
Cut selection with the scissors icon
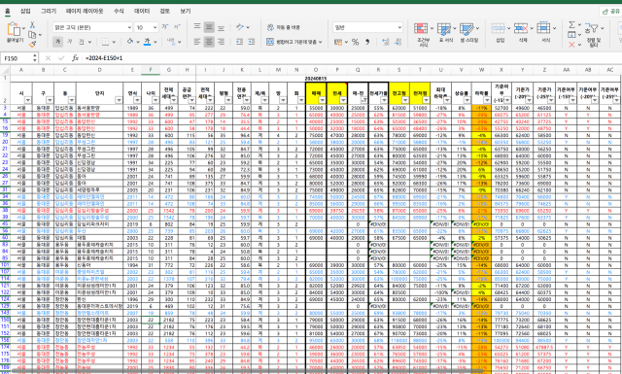point(32,24)
